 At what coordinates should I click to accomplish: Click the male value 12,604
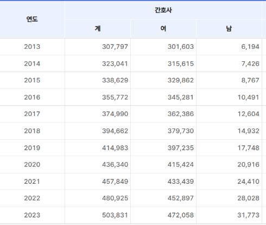click(x=248, y=114)
